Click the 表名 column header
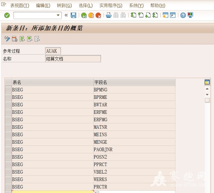 tap(52, 82)
